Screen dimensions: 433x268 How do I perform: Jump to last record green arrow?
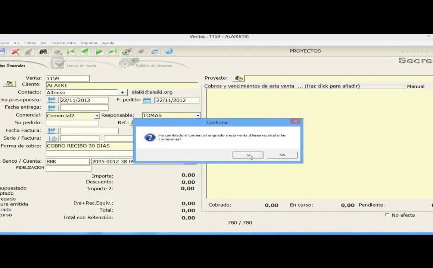point(113,52)
